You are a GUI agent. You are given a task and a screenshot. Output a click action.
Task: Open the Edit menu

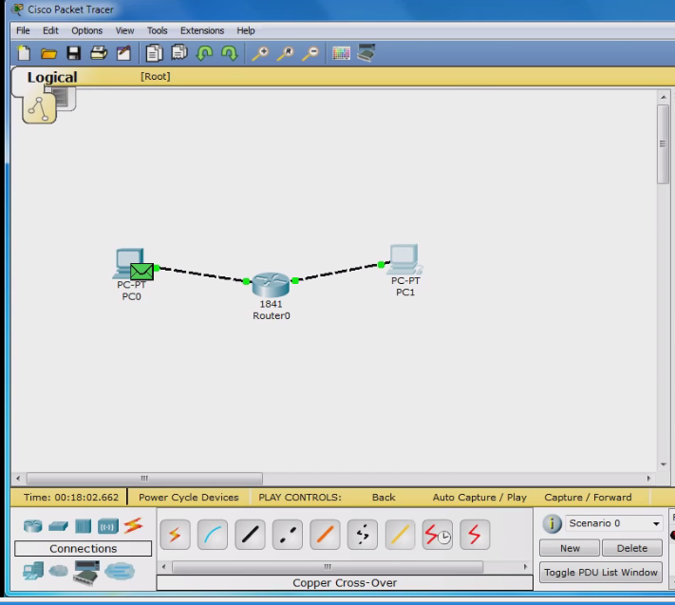[50, 30]
